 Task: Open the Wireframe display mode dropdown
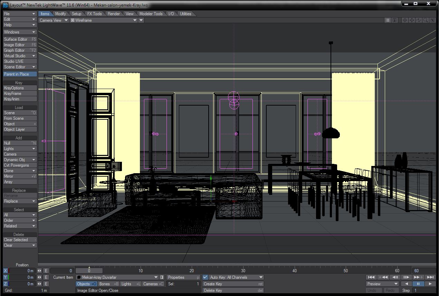click(x=104, y=20)
